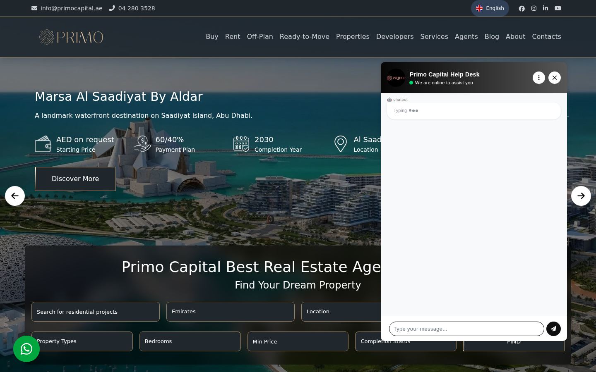Focus the Type your message chat input

click(466, 329)
